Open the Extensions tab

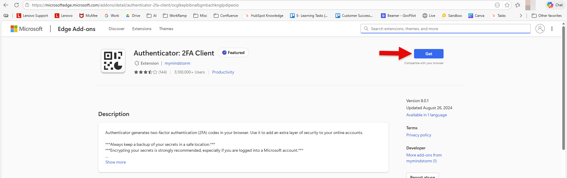(x=142, y=29)
